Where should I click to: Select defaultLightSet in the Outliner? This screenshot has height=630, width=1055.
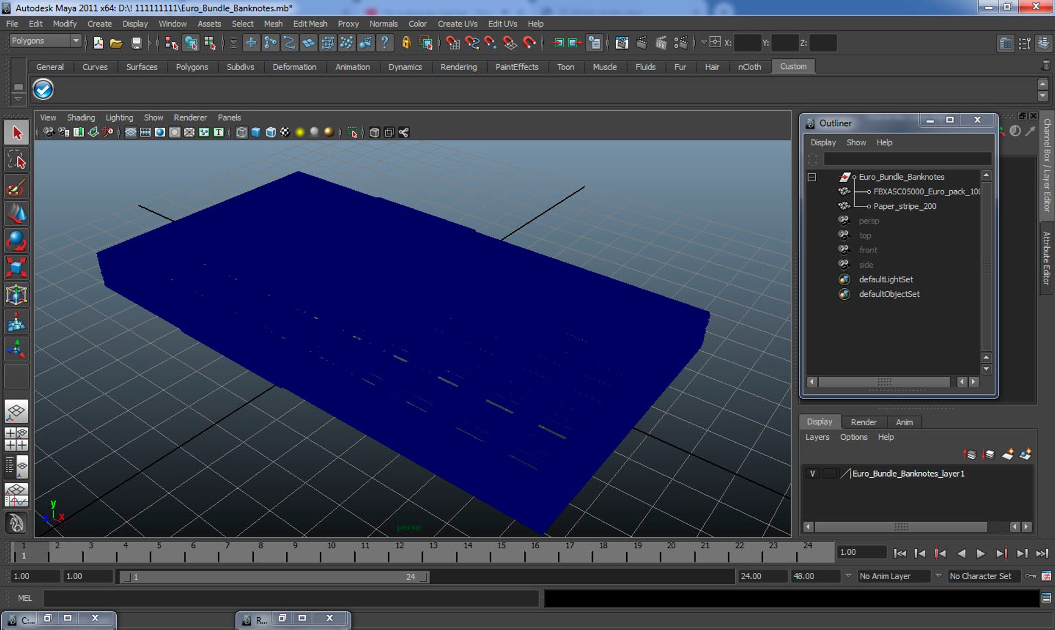point(886,279)
